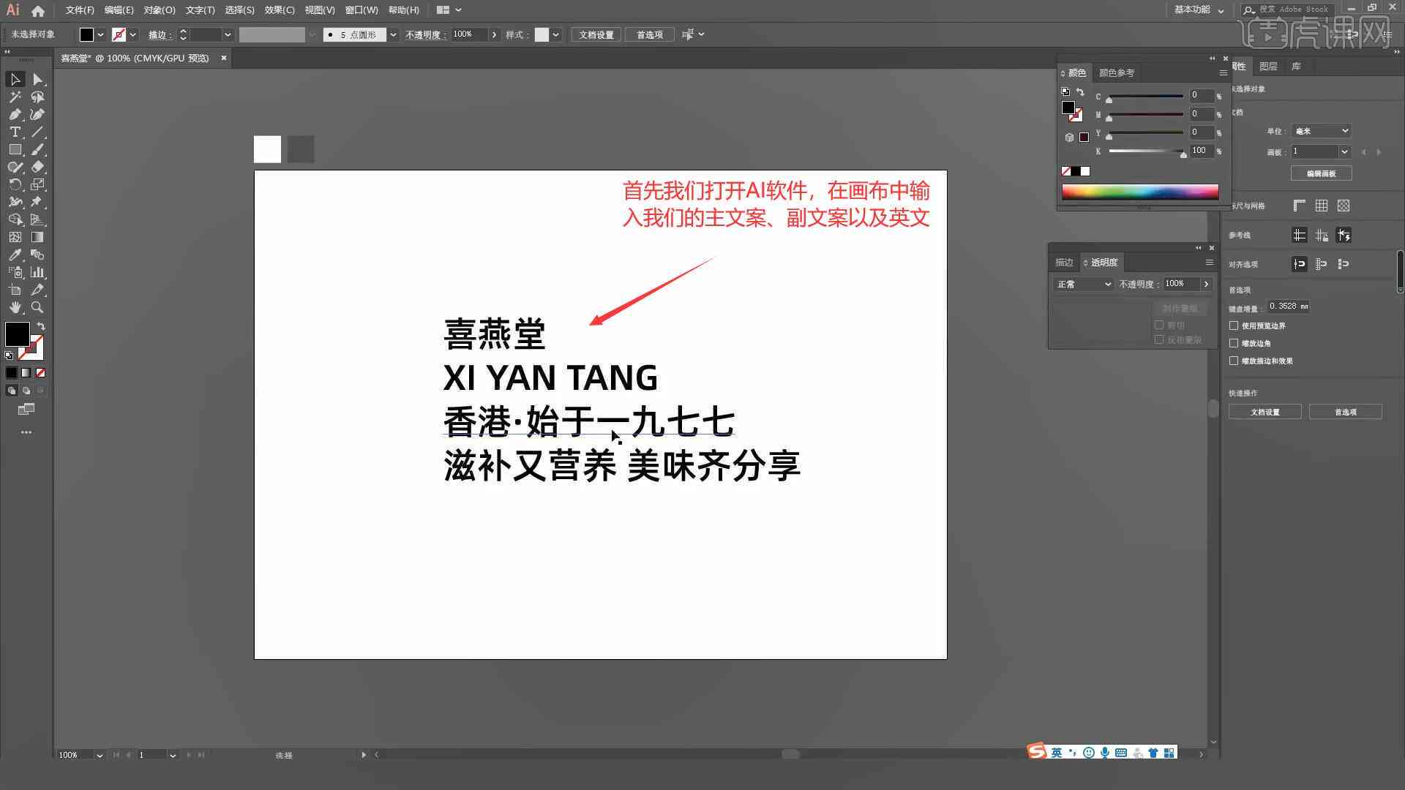Select the Rotate tool

click(13, 185)
